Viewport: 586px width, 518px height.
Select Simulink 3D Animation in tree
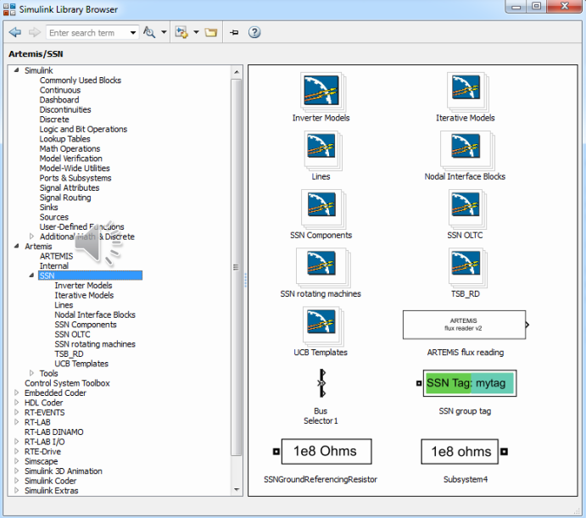tap(64, 471)
